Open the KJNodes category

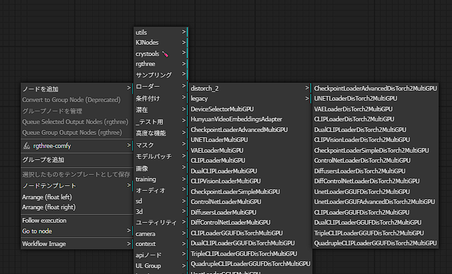pos(147,43)
